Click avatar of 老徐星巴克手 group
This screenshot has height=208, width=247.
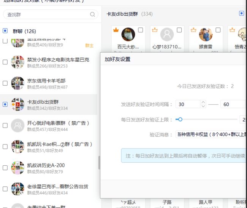click(17, 189)
